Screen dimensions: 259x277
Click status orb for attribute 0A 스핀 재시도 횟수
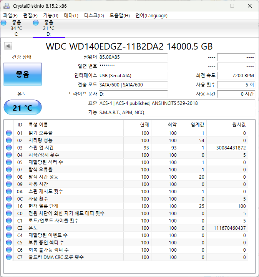[9, 191]
